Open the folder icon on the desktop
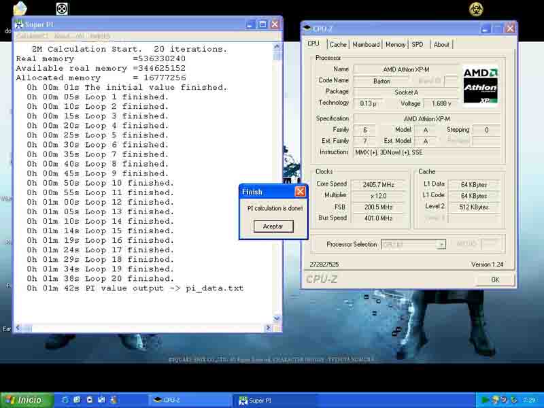The width and height of the screenshot is (544, 408). coord(20,9)
